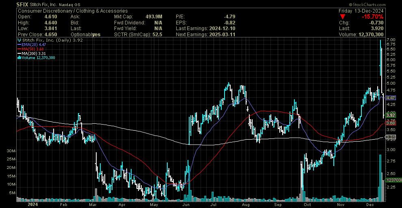Click the 15M volume axis label
Screen dimensions: 402x208
(11, 176)
